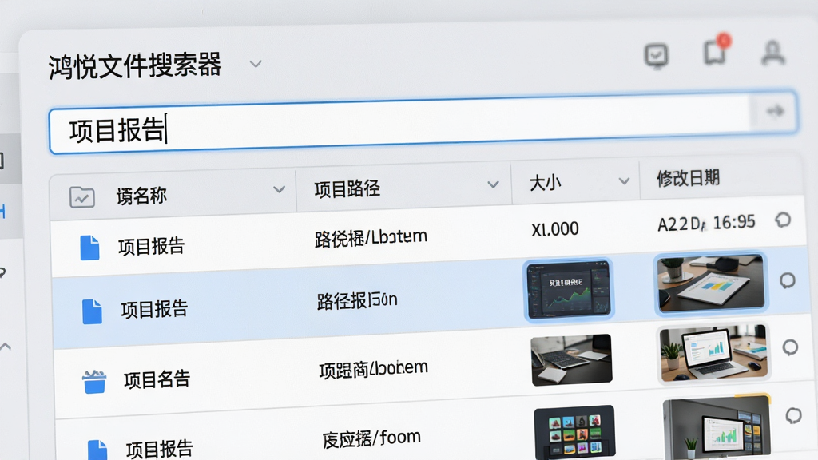Select the 项目报告 name in the XI.000 row
This screenshot has height=460, width=818.
[x=151, y=246]
